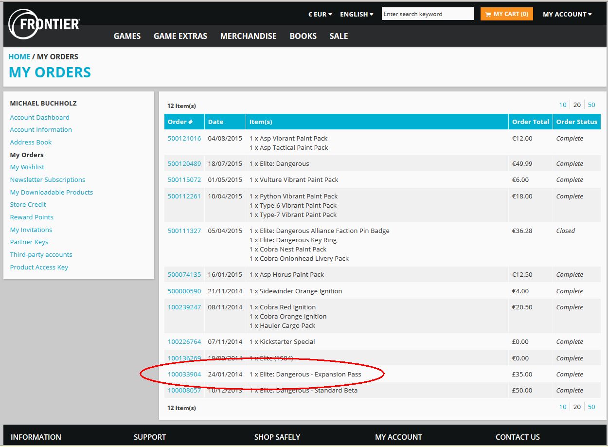The image size is (608, 447).
Task: Click the £50.00 order total
Action: point(522,390)
